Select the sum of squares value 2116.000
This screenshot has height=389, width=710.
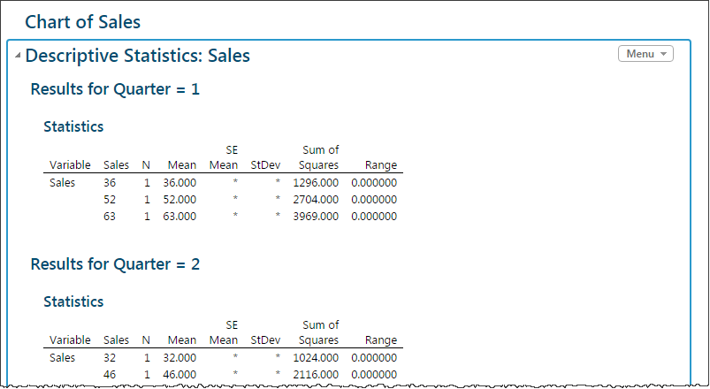pos(316,375)
